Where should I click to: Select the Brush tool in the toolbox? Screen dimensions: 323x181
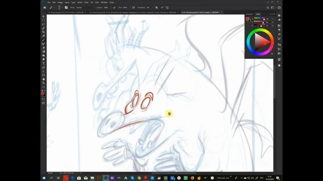(43, 40)
